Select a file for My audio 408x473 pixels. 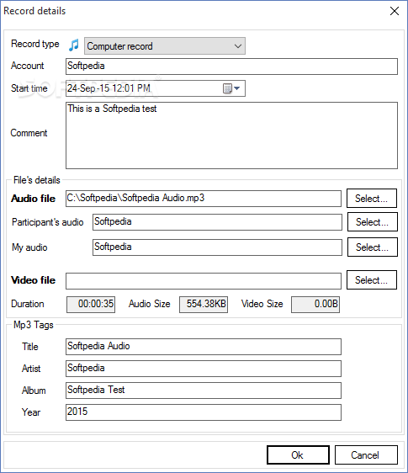[x=373, y=247]
